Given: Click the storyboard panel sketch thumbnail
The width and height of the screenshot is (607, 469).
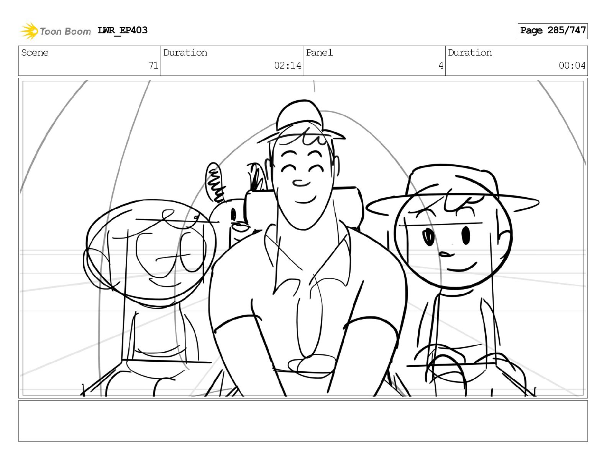Looking at the screenshot, I should 303,238.
